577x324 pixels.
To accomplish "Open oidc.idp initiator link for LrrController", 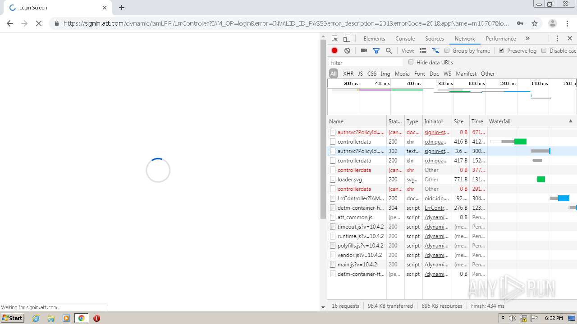I will click(436, 198).
